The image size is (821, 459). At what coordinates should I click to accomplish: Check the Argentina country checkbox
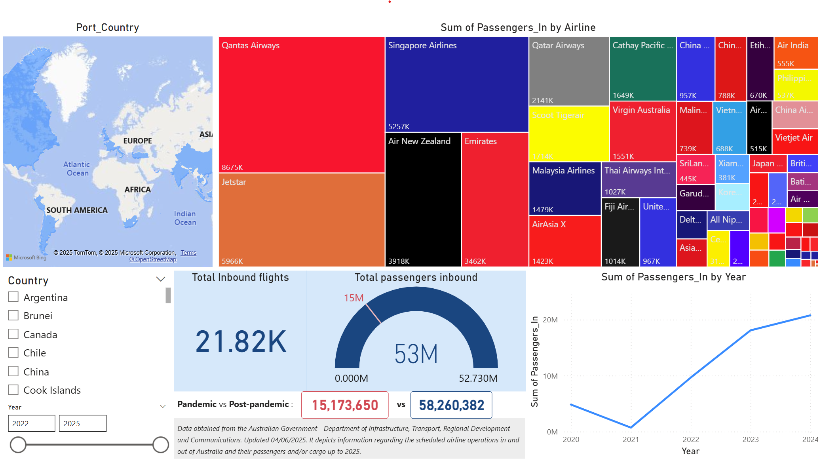pyautogui.click(x=13, y=297)
